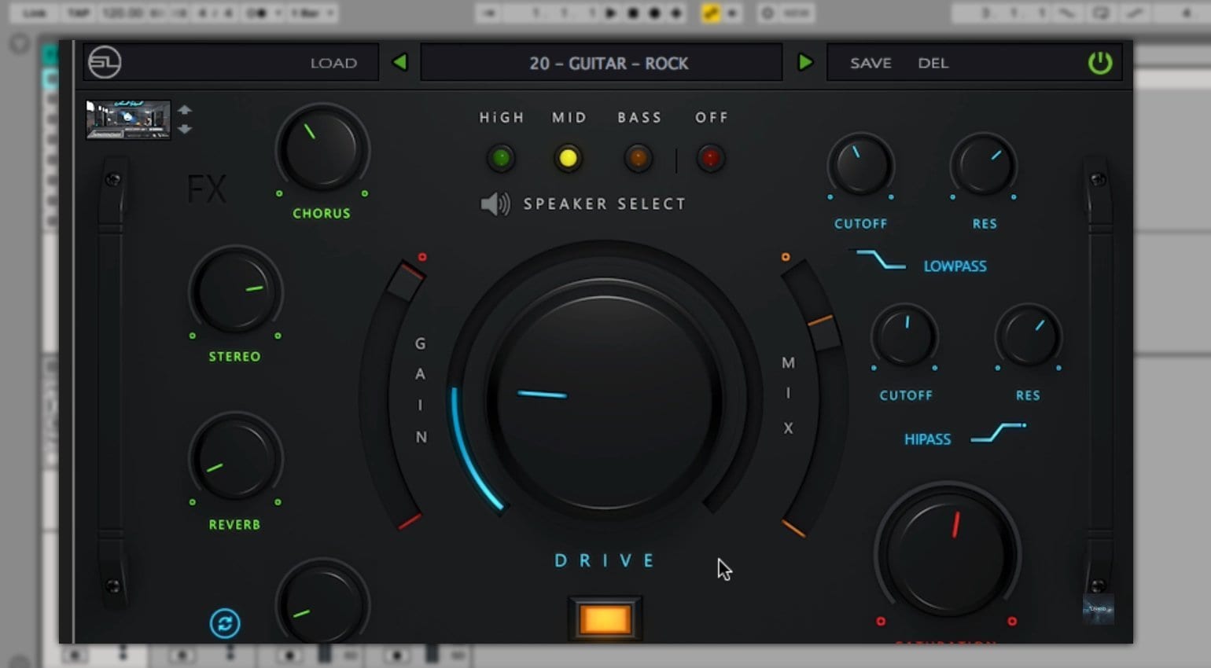Click the LOAD button
The height and width of the screenshot is (668, 1211).
click(333, 63)
